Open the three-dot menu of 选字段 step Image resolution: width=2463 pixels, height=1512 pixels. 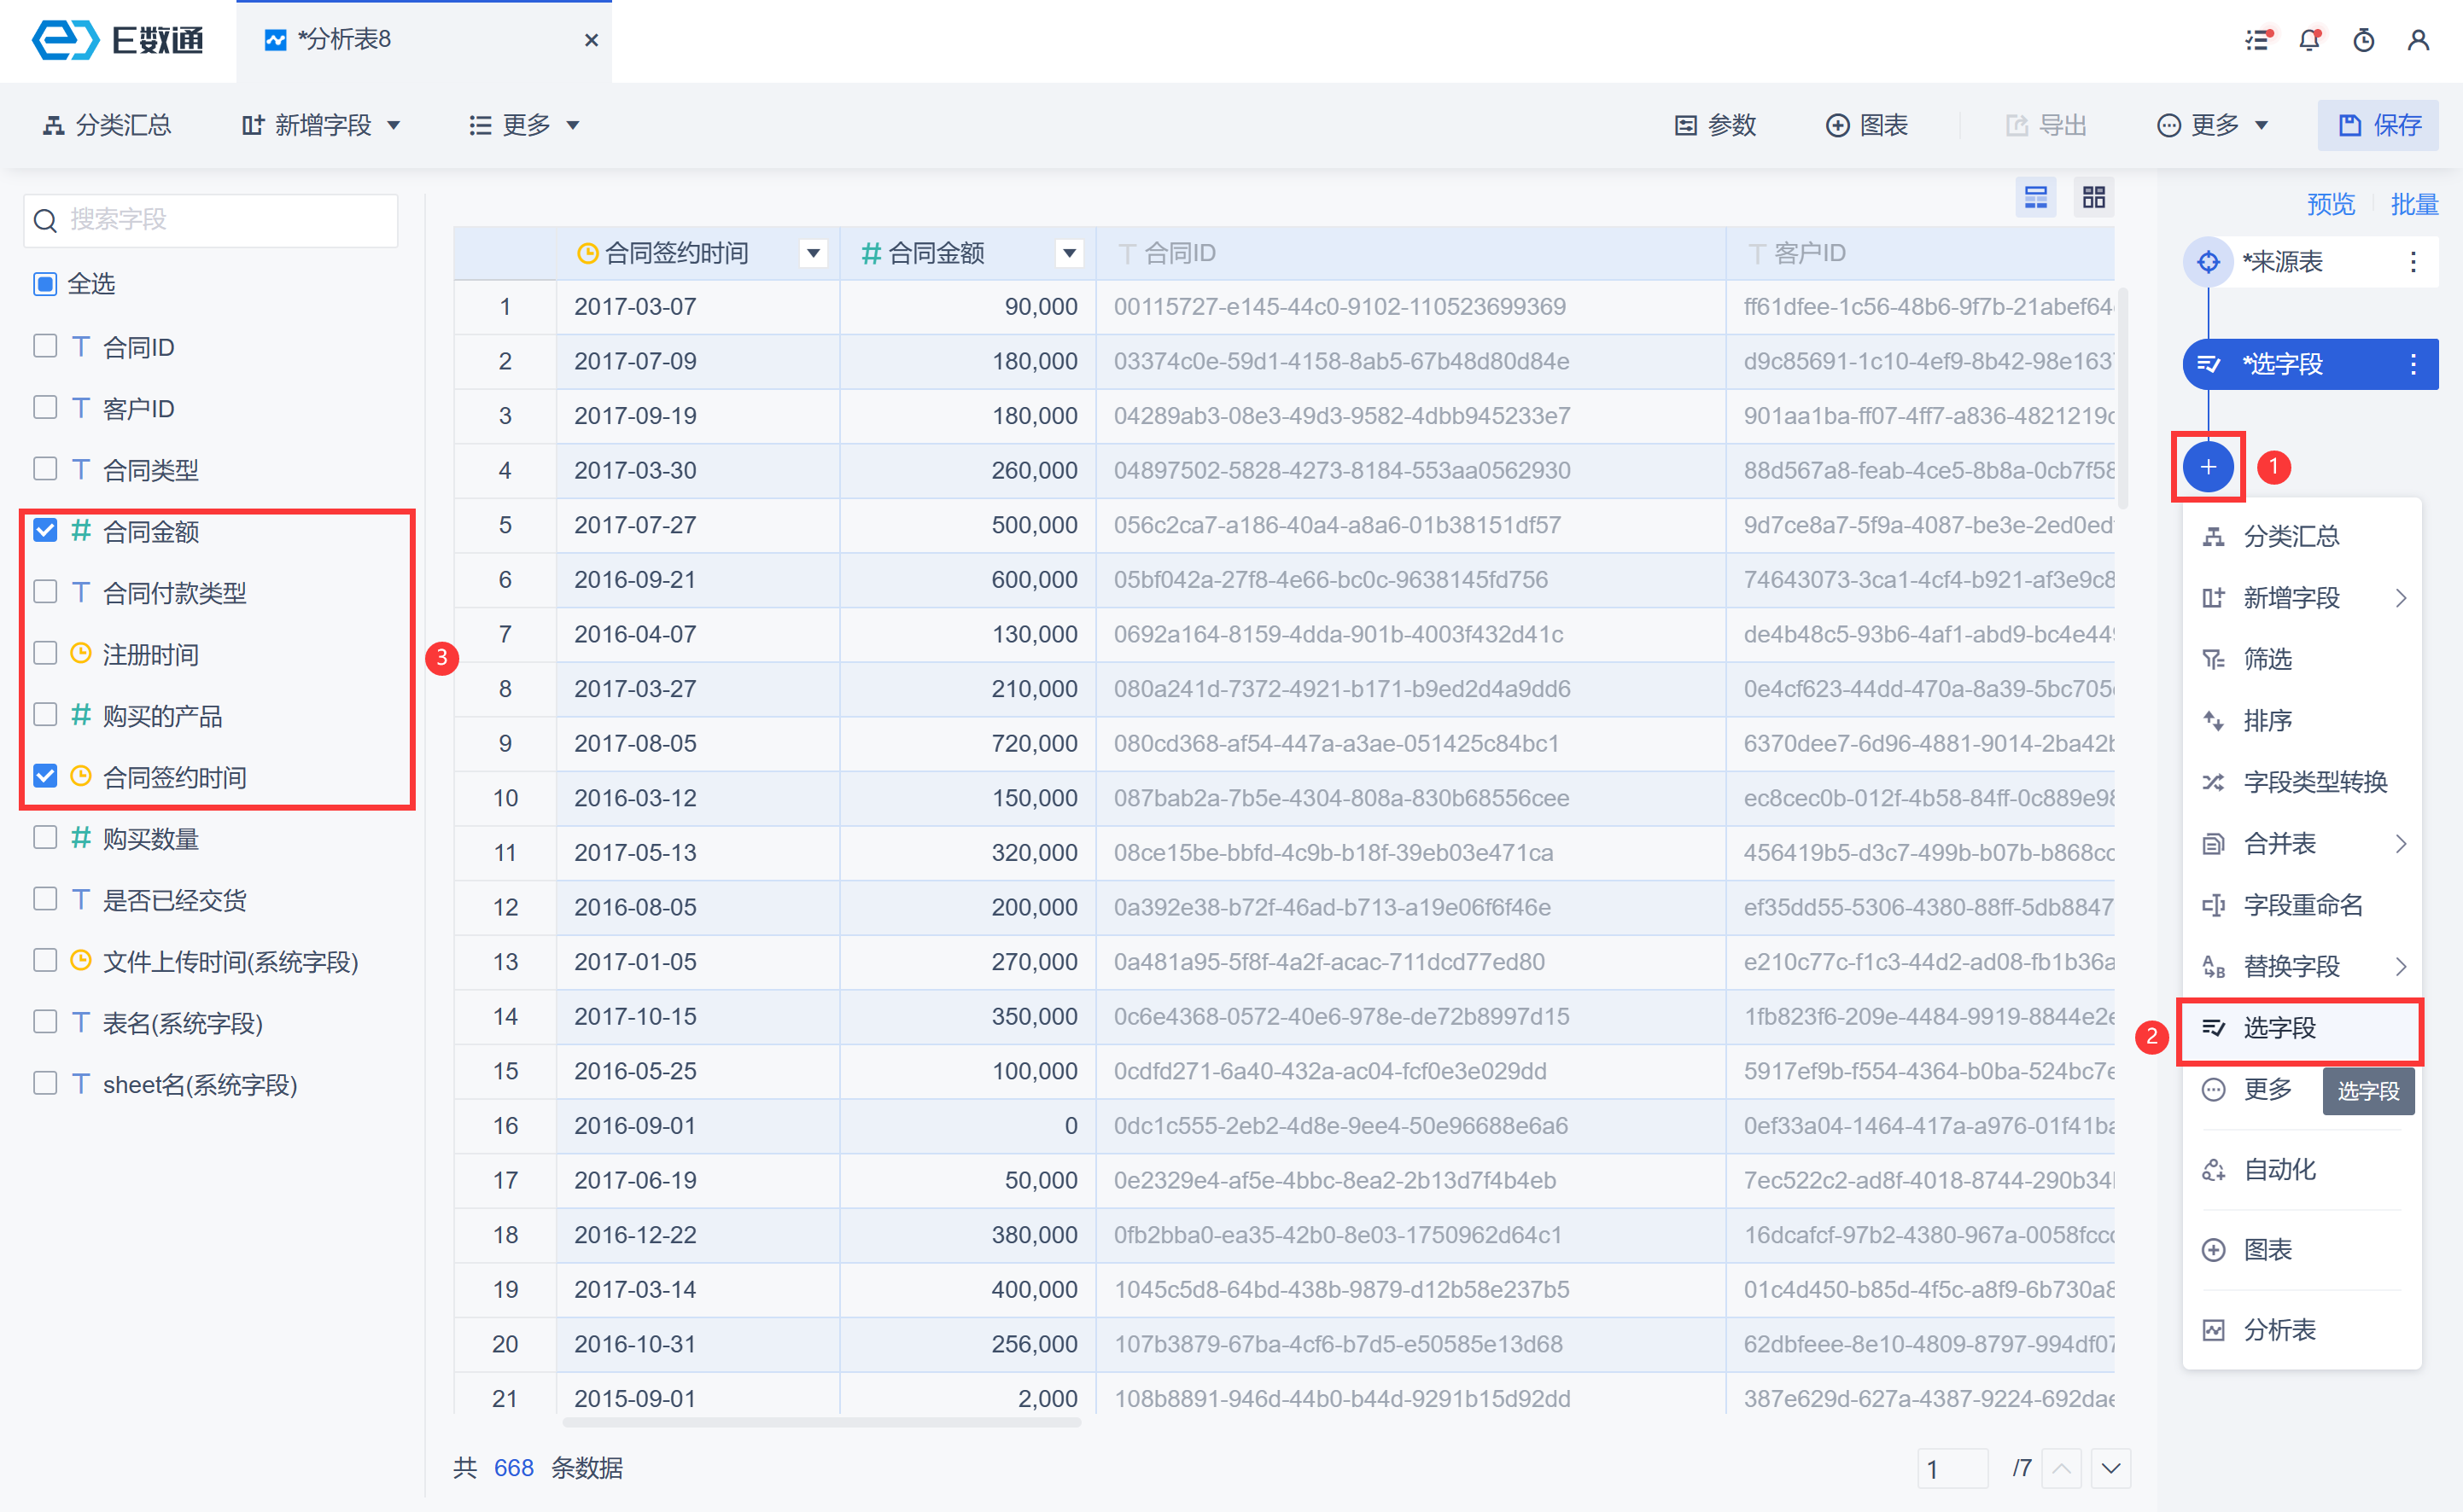click(2413, 364)
